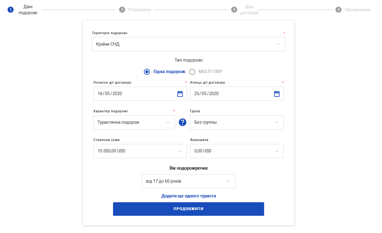
Task: Open calendar for contract end date
Action: point(277,94)
